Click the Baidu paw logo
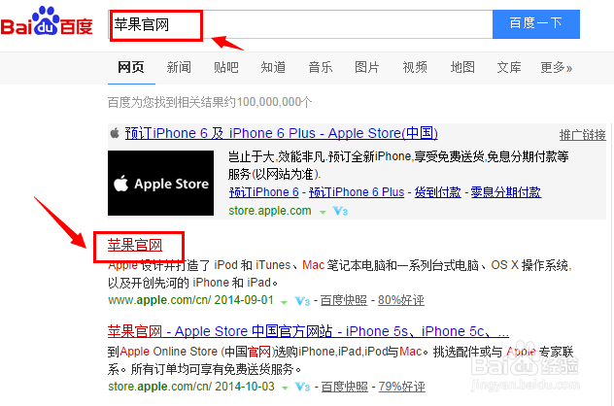 coord(47,21)
